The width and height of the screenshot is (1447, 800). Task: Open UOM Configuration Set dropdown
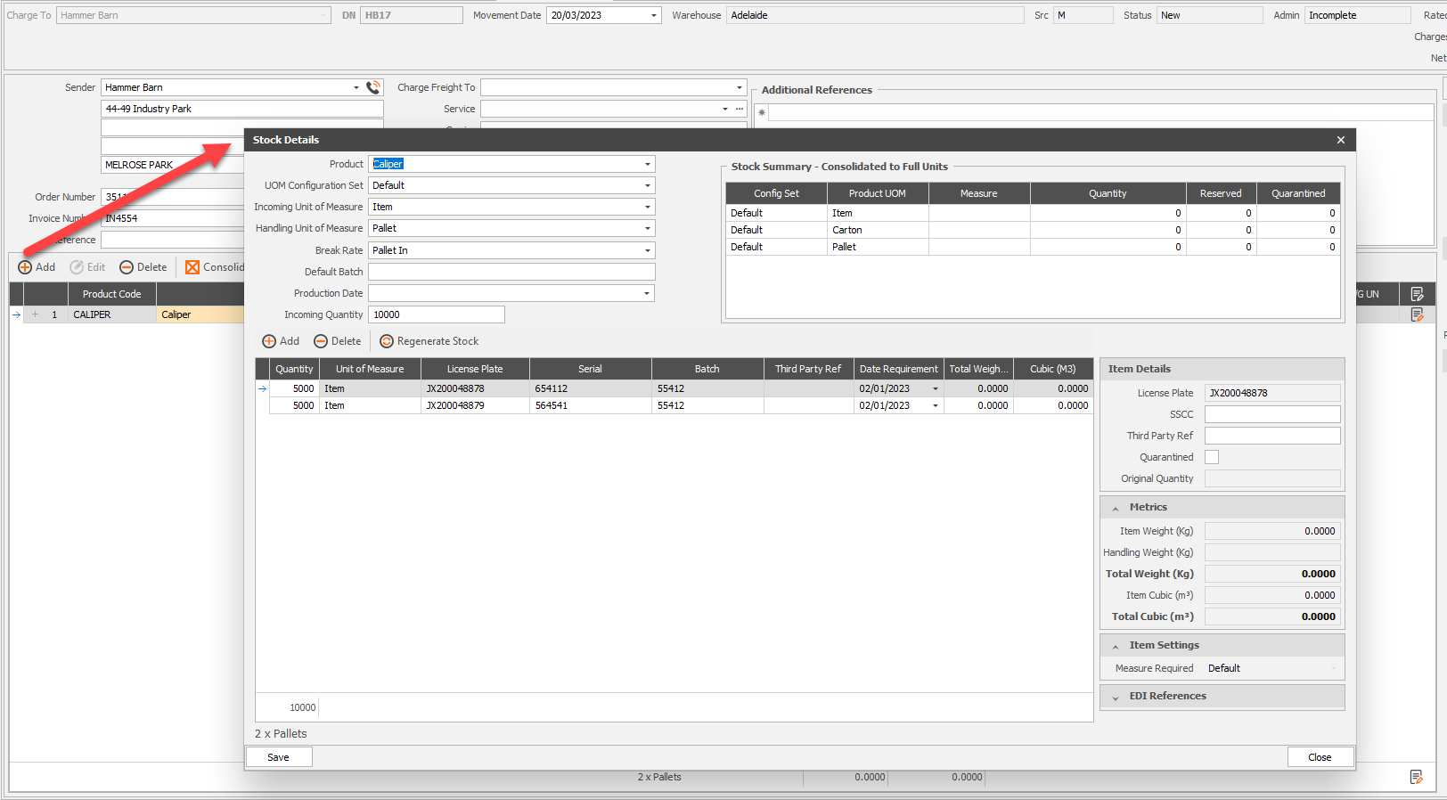tap(648, 185)
